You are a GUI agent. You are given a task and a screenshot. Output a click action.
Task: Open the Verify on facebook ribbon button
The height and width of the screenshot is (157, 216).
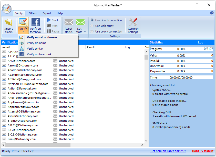click(36, 26)
